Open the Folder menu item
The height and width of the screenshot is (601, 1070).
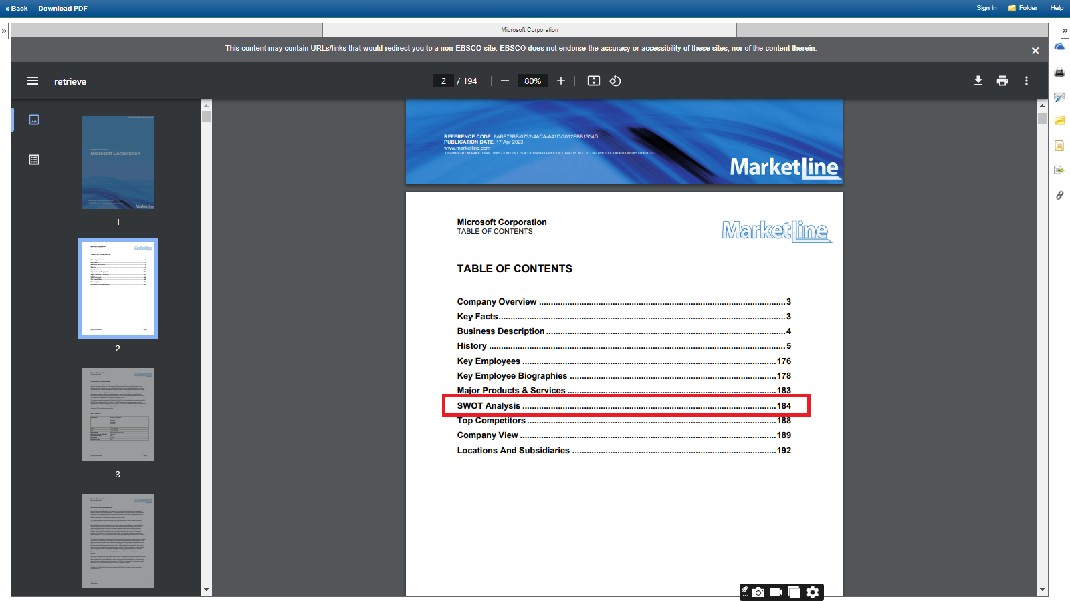coord(1023,8)
